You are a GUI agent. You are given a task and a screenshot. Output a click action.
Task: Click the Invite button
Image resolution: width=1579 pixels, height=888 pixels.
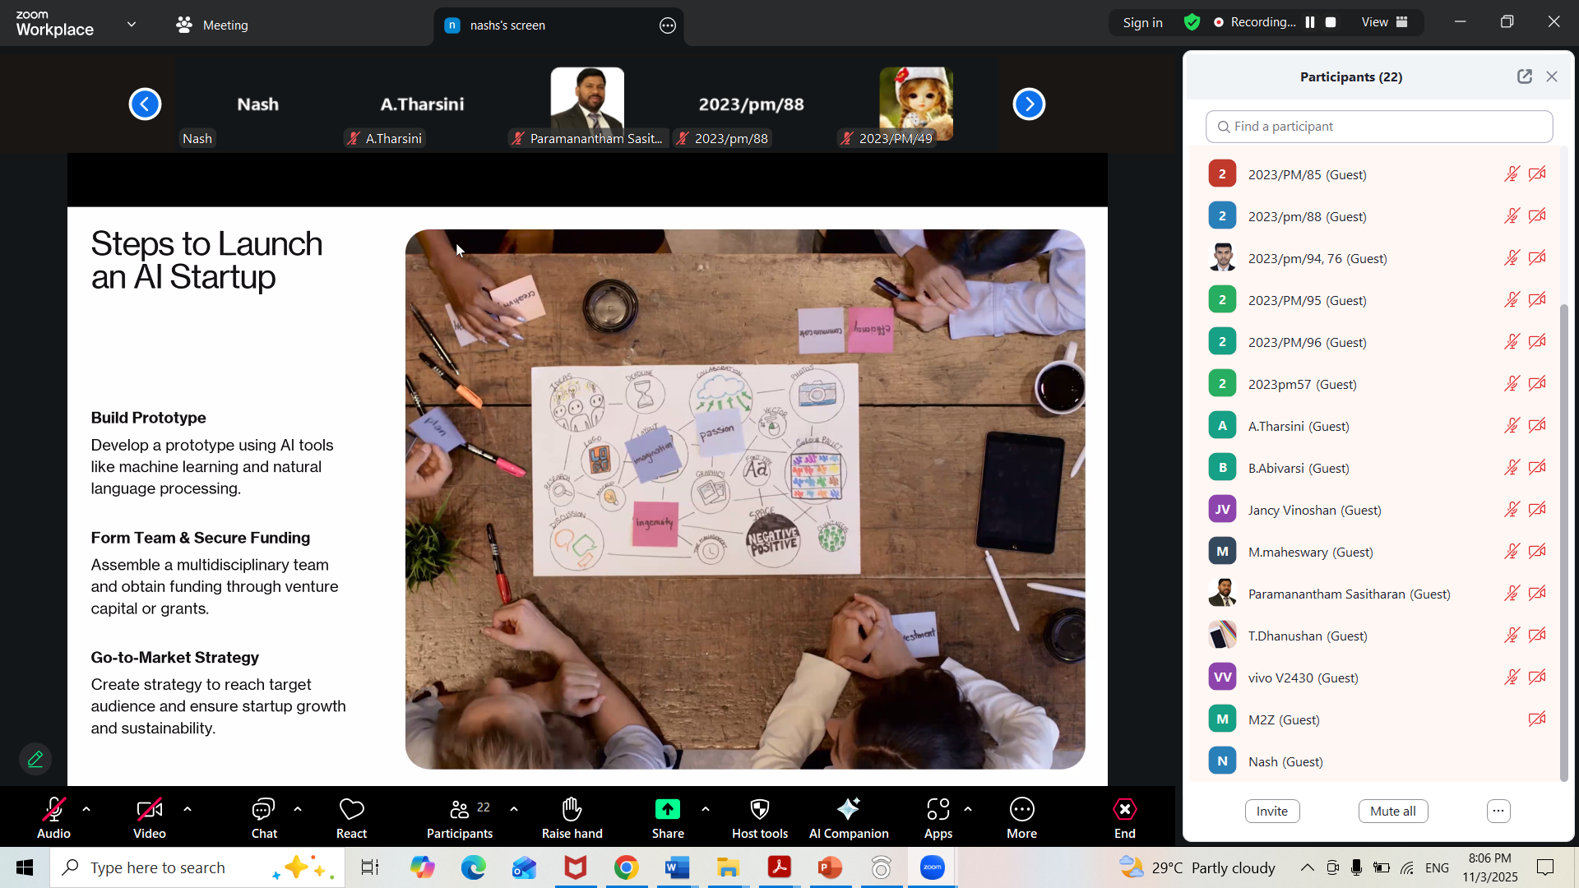(1271, 812)
